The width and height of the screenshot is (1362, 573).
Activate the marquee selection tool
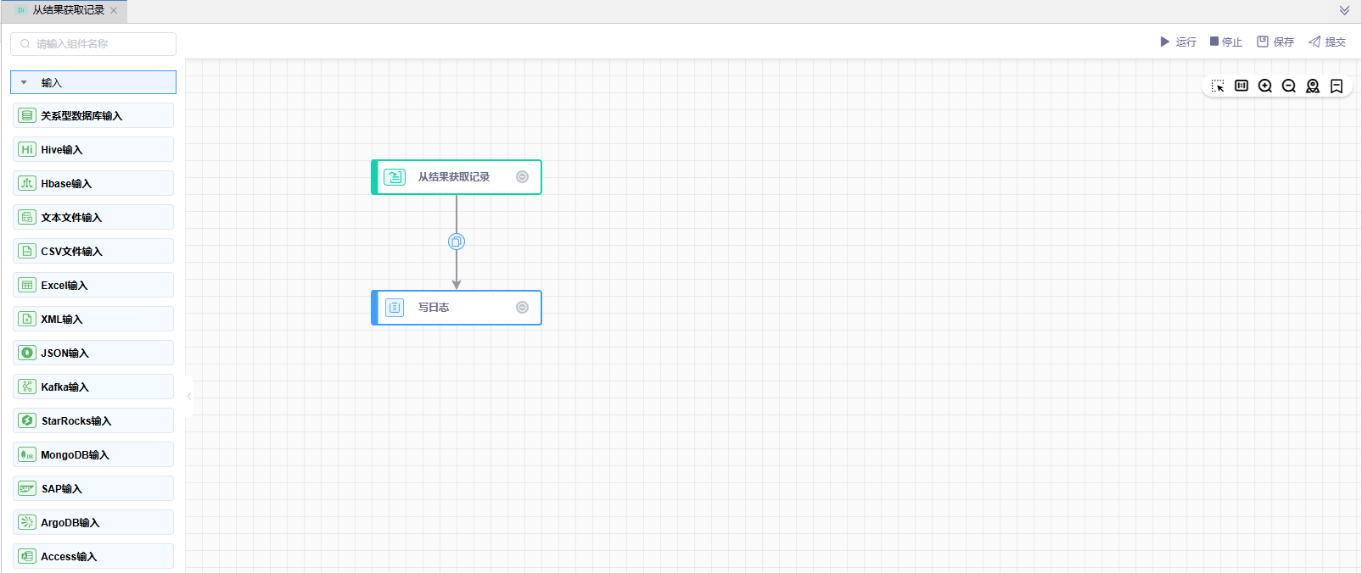[1218, 86]
